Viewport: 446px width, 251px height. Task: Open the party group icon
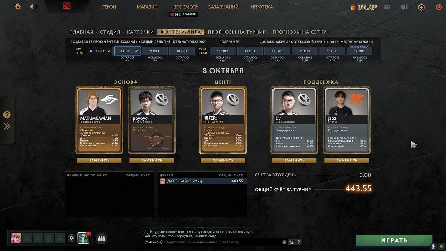coord(101,238)
